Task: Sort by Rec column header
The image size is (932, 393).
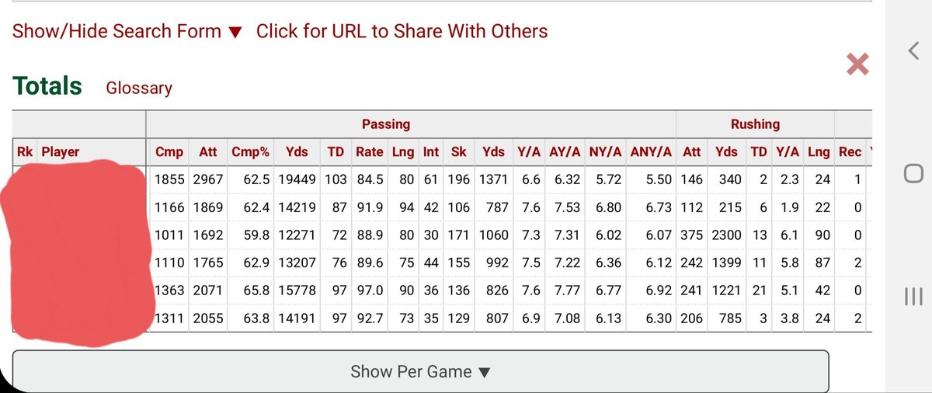Action: coord(850,152)
